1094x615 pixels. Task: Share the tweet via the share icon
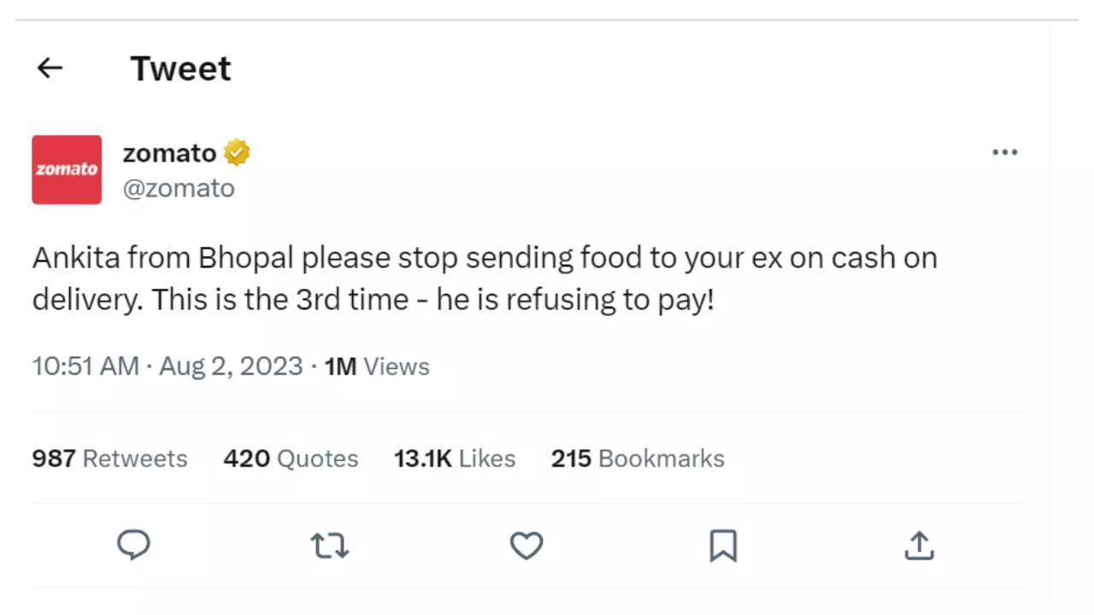point(919,545)
